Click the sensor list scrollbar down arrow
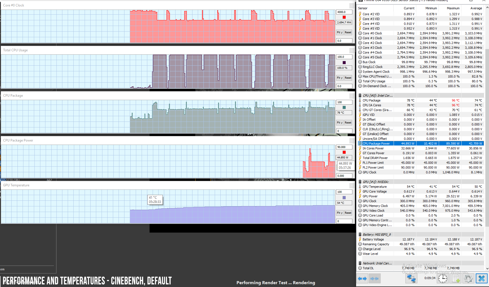Screen dimensions: 489x287 tap(487, 269)
